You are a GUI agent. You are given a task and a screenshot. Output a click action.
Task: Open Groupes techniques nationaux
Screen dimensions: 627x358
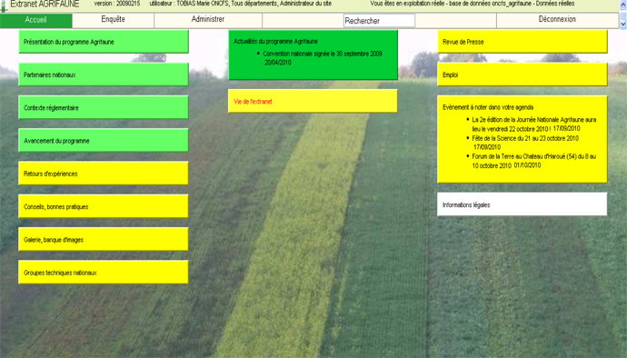pyautogui.click(x=104, y=273)
